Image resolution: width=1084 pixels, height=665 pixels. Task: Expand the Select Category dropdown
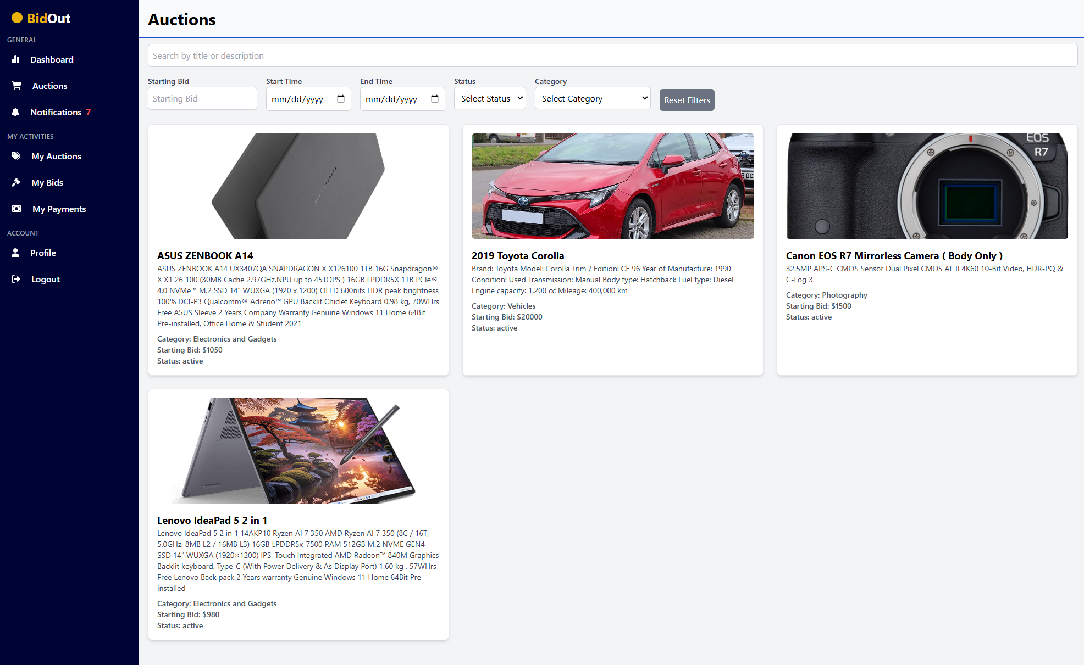593,98
